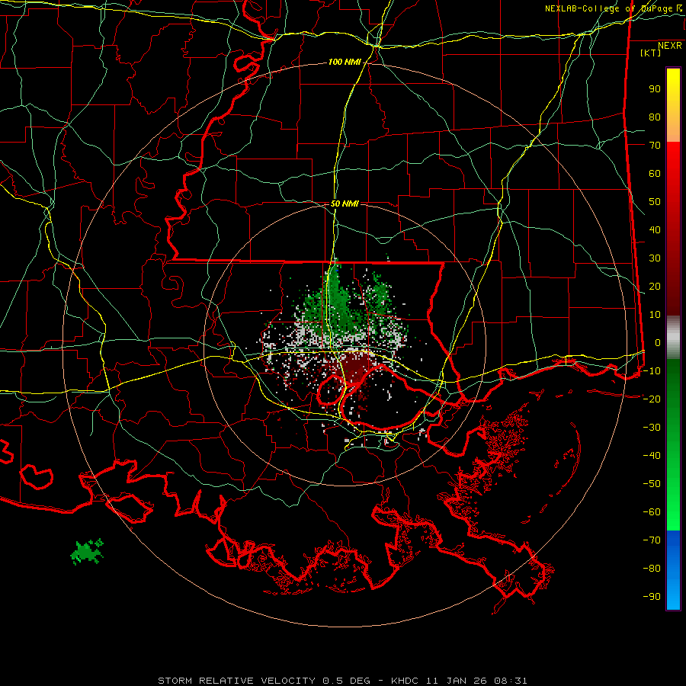The width and height of the screenshot is (686, 686).
Task: Select the 90 value on the velocity scale
Action: pyautogui.click(x=655, y=89)
